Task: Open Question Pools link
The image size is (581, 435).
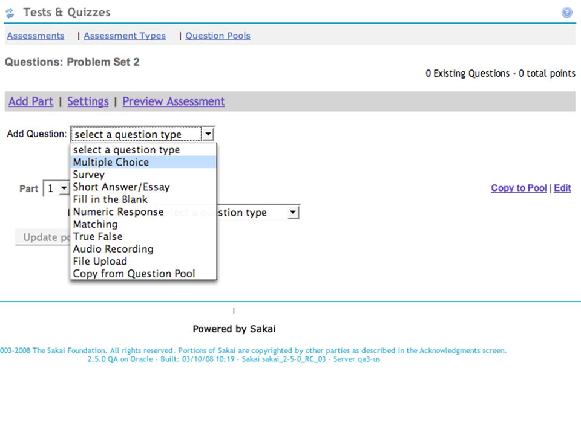Action: tap(218, 36)
